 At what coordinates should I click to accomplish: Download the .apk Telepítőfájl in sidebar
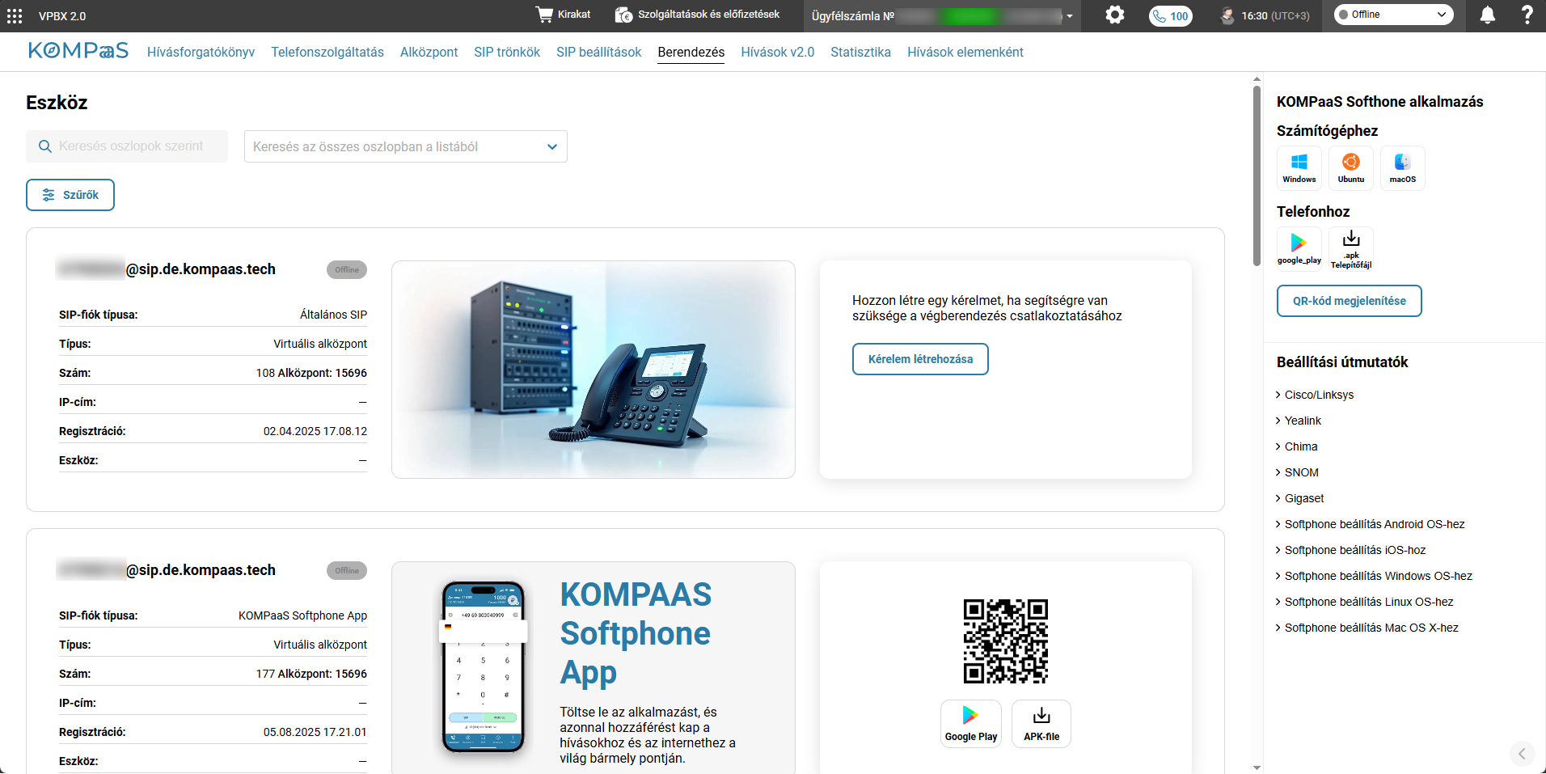1350,249
